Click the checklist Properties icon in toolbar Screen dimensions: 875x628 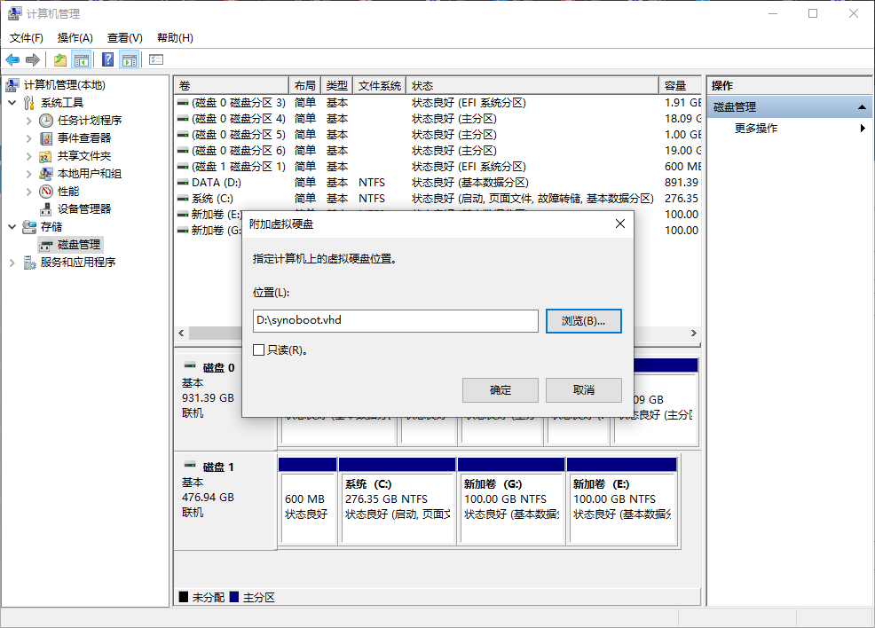[156, 59]
